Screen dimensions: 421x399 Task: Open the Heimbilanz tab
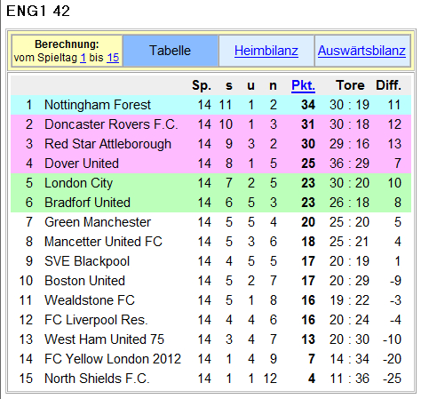[266, 51]
